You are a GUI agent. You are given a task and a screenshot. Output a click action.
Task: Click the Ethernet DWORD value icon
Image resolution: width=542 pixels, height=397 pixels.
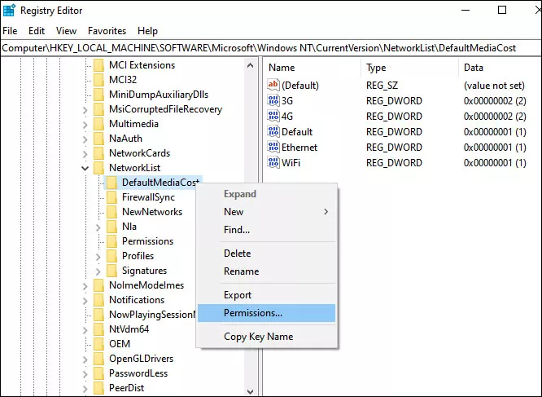click(273, 147)
